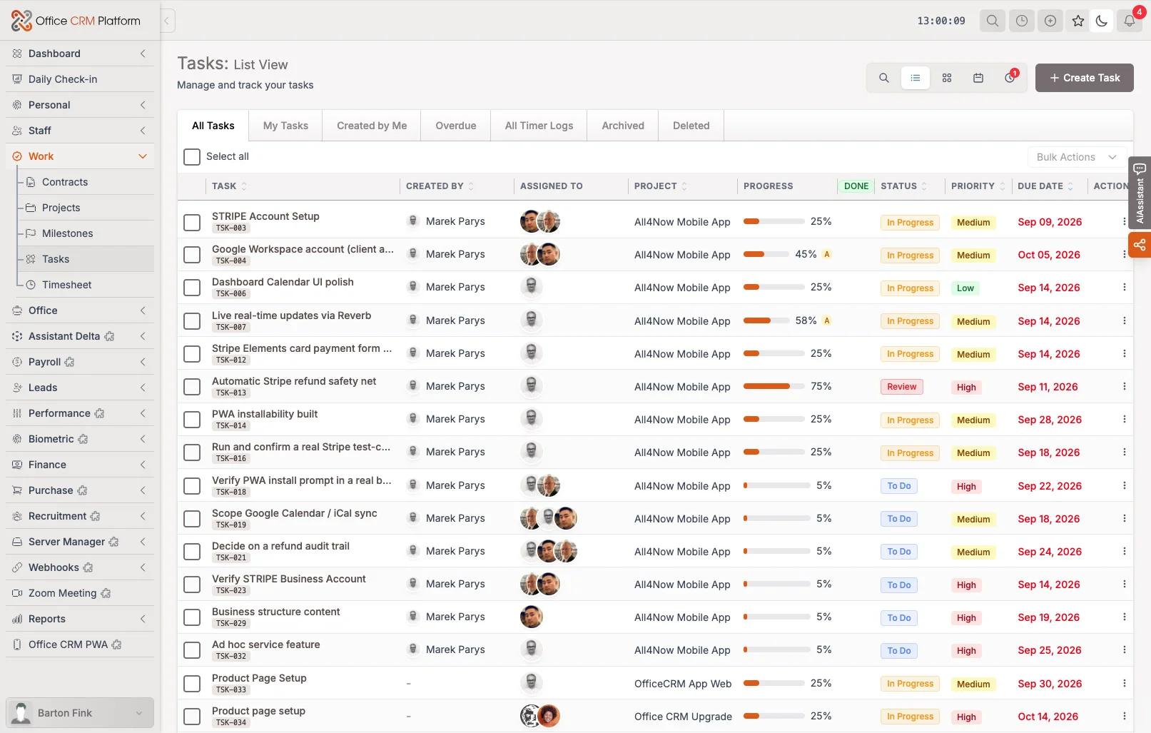Click the orange share side button
1151x733 pixels.
[1140, 245]
